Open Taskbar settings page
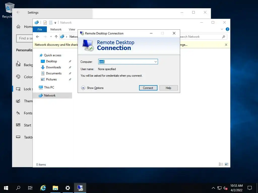 [24, 137]
